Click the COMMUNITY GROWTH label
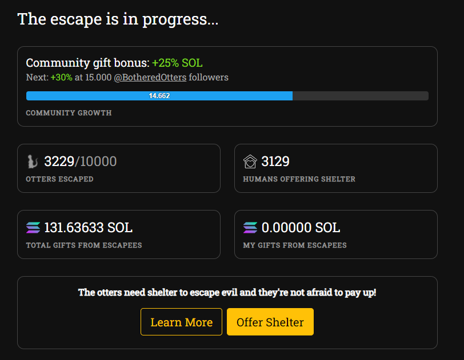Image resolution: width=464 pixels, height=360 pixels. coord(69,113)
